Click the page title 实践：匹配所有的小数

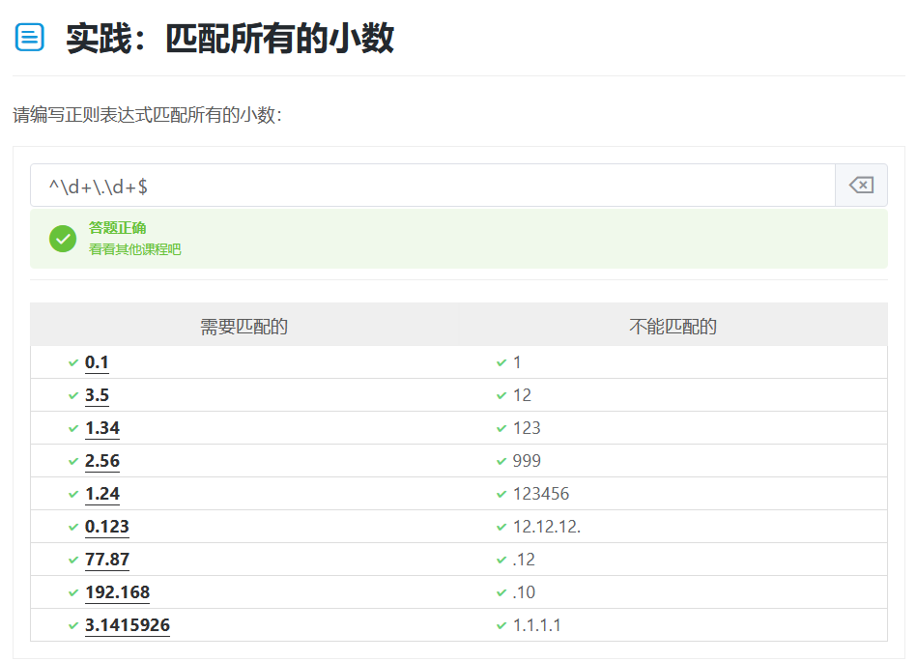230,39
